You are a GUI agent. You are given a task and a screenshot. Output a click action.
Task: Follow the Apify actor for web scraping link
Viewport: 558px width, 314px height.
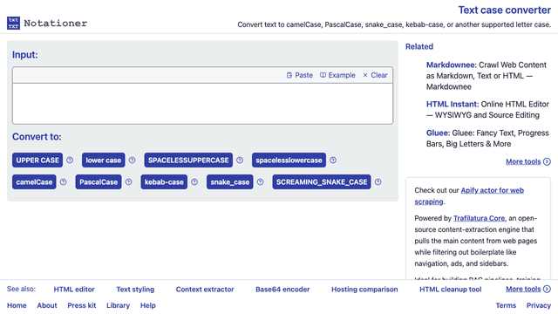(x=469, y=195)
